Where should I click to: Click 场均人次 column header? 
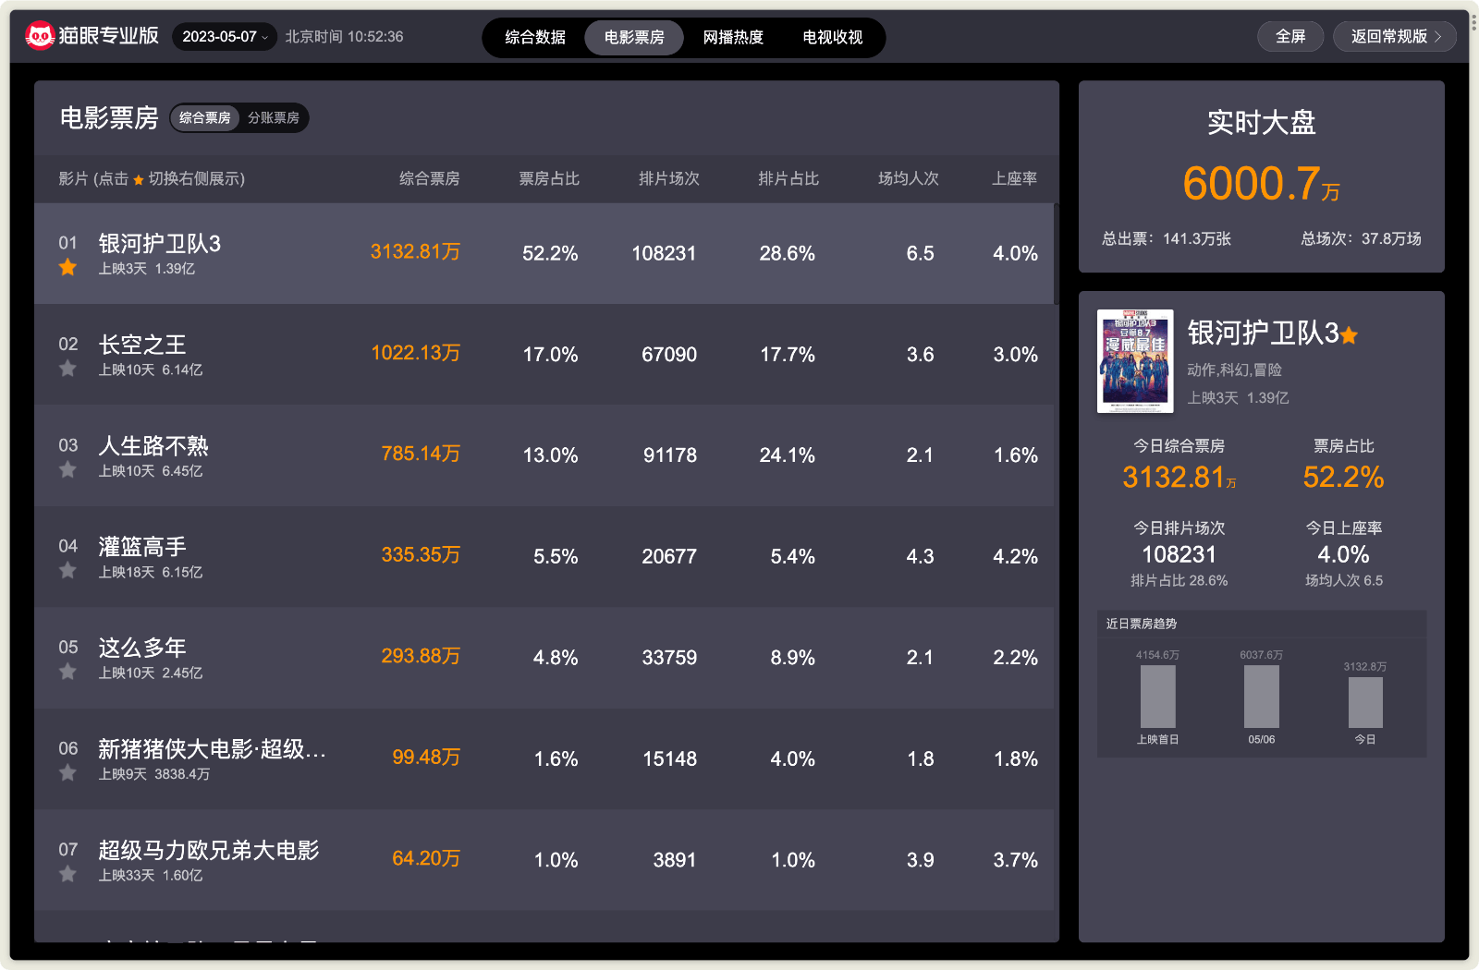909,178
